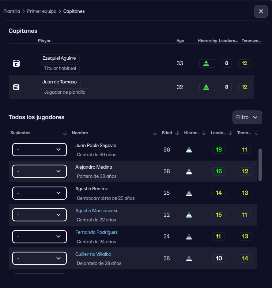Open the substitute dropdown for Guillermo Villalba
Viewport: 272px width, 288px height.
point(39,258)
